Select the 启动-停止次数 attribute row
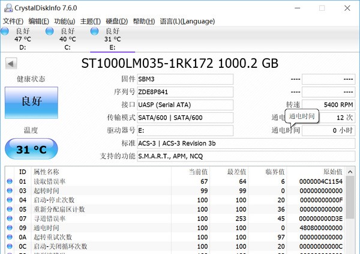The width and height of the screenshot is (360, 254). click(x=175, y=200)
